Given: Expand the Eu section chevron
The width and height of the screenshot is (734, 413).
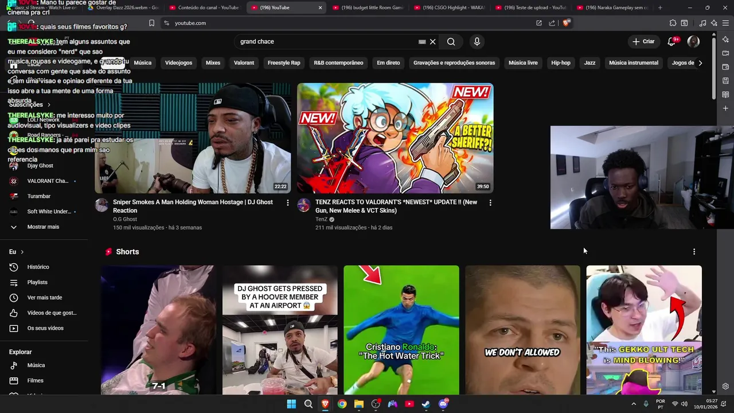Looking at the screenshot, I should [x=22, y=252].
